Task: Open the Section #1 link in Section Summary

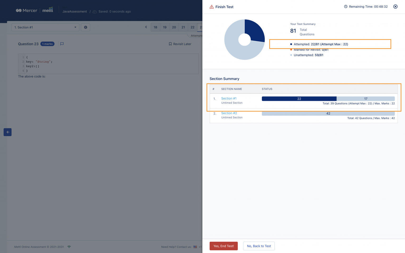Action: (x=229, y=98)
